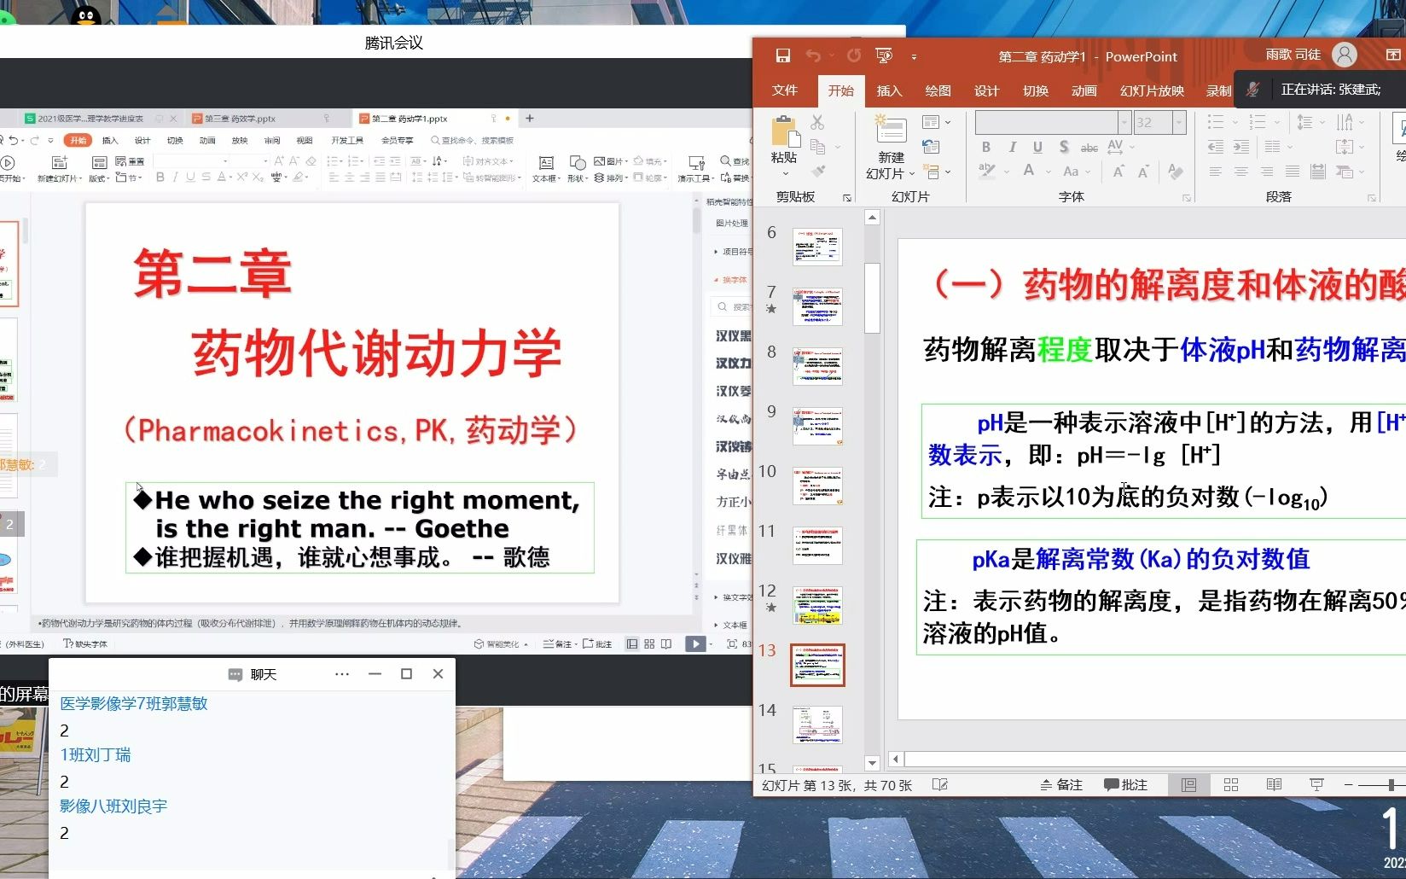Unmute microphone in Tencent Meeting speaking bar
This screenshot has width=1406, height=879.
(1252, 89)
